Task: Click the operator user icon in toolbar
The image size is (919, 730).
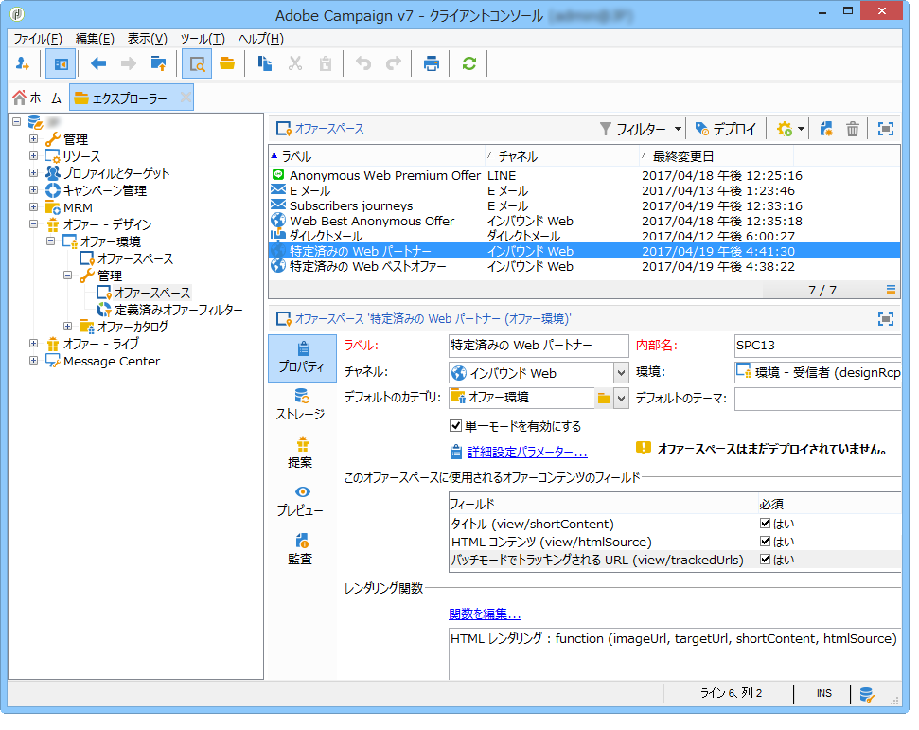Action: click(23, 64)
